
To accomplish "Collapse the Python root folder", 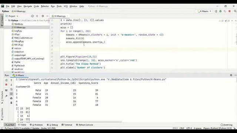I will tap(6, 20).
